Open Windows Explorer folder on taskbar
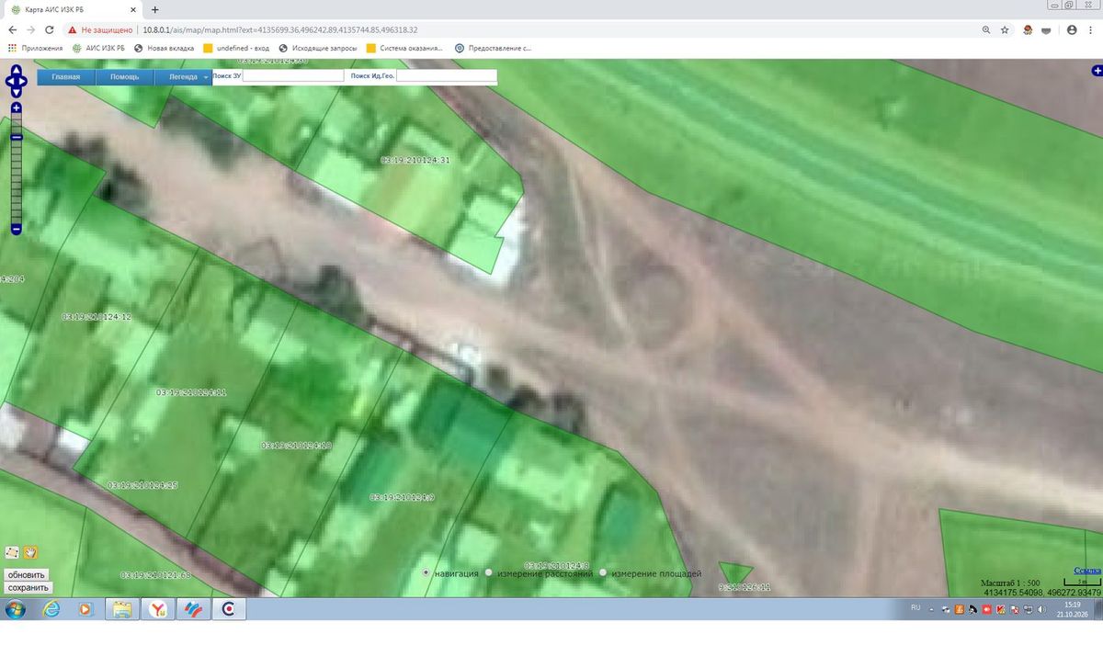Viewport: 1103px width, 645px height. tap(121, 608)
